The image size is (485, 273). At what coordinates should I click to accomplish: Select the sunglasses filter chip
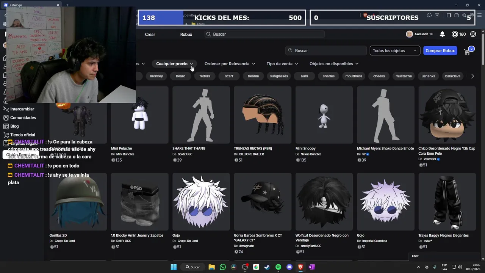pyautogui.click(x=279, y=76)
